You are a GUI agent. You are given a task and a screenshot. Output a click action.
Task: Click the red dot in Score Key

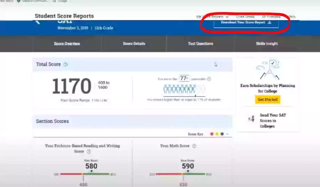click(x=212, y=134)
